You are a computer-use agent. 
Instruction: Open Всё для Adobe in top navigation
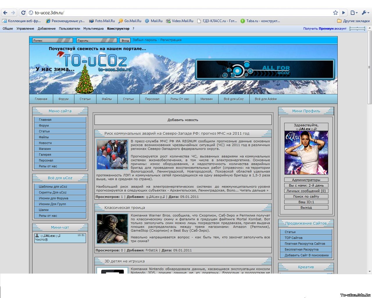coord(266,99)
